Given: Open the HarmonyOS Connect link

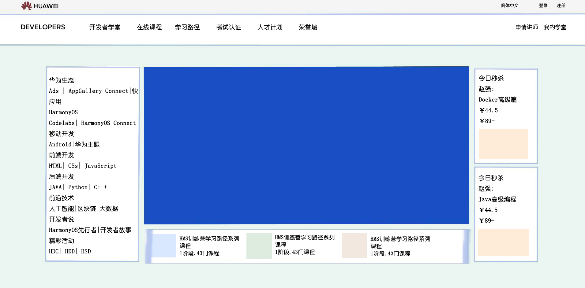Looking at the screenshot, I should 108,123.
